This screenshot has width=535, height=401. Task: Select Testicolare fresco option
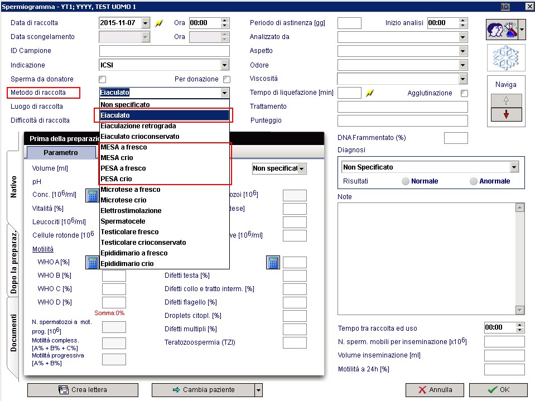(x=165, y=232)
